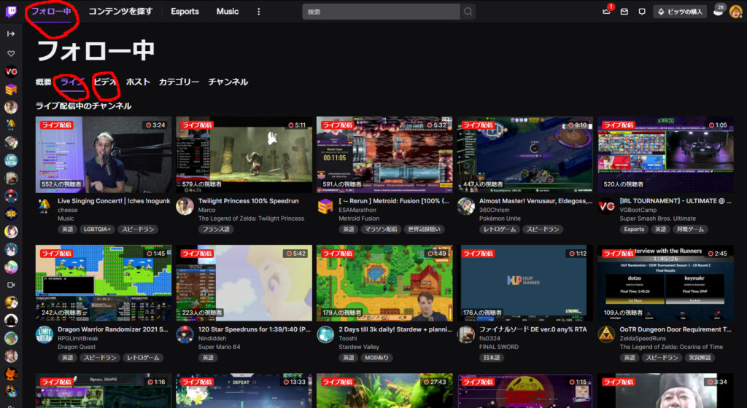Open the OoTR Dungeon Door Requirement title
The width and height of the screenshot is (747, 408).
pyautogui.click(x=675, y=329)
